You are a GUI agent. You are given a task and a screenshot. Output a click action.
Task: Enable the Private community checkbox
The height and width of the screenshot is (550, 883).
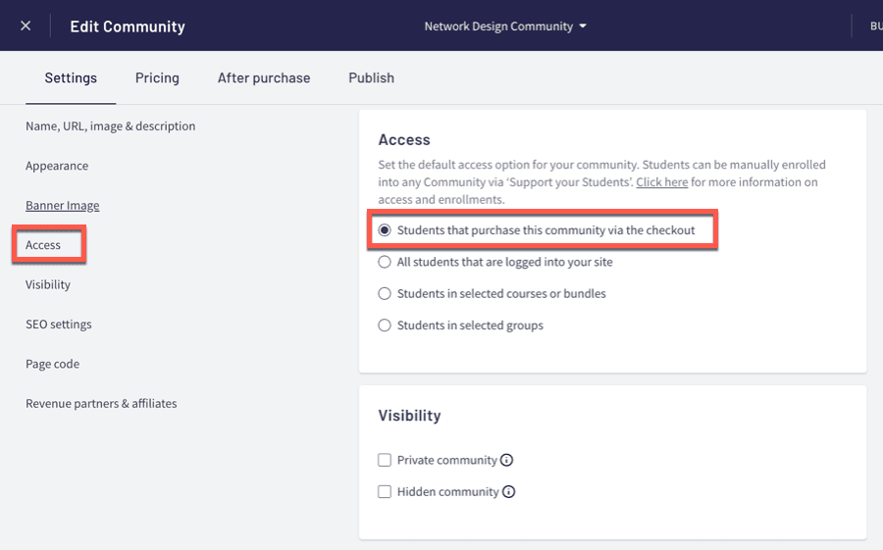click(x=385, y=460)
